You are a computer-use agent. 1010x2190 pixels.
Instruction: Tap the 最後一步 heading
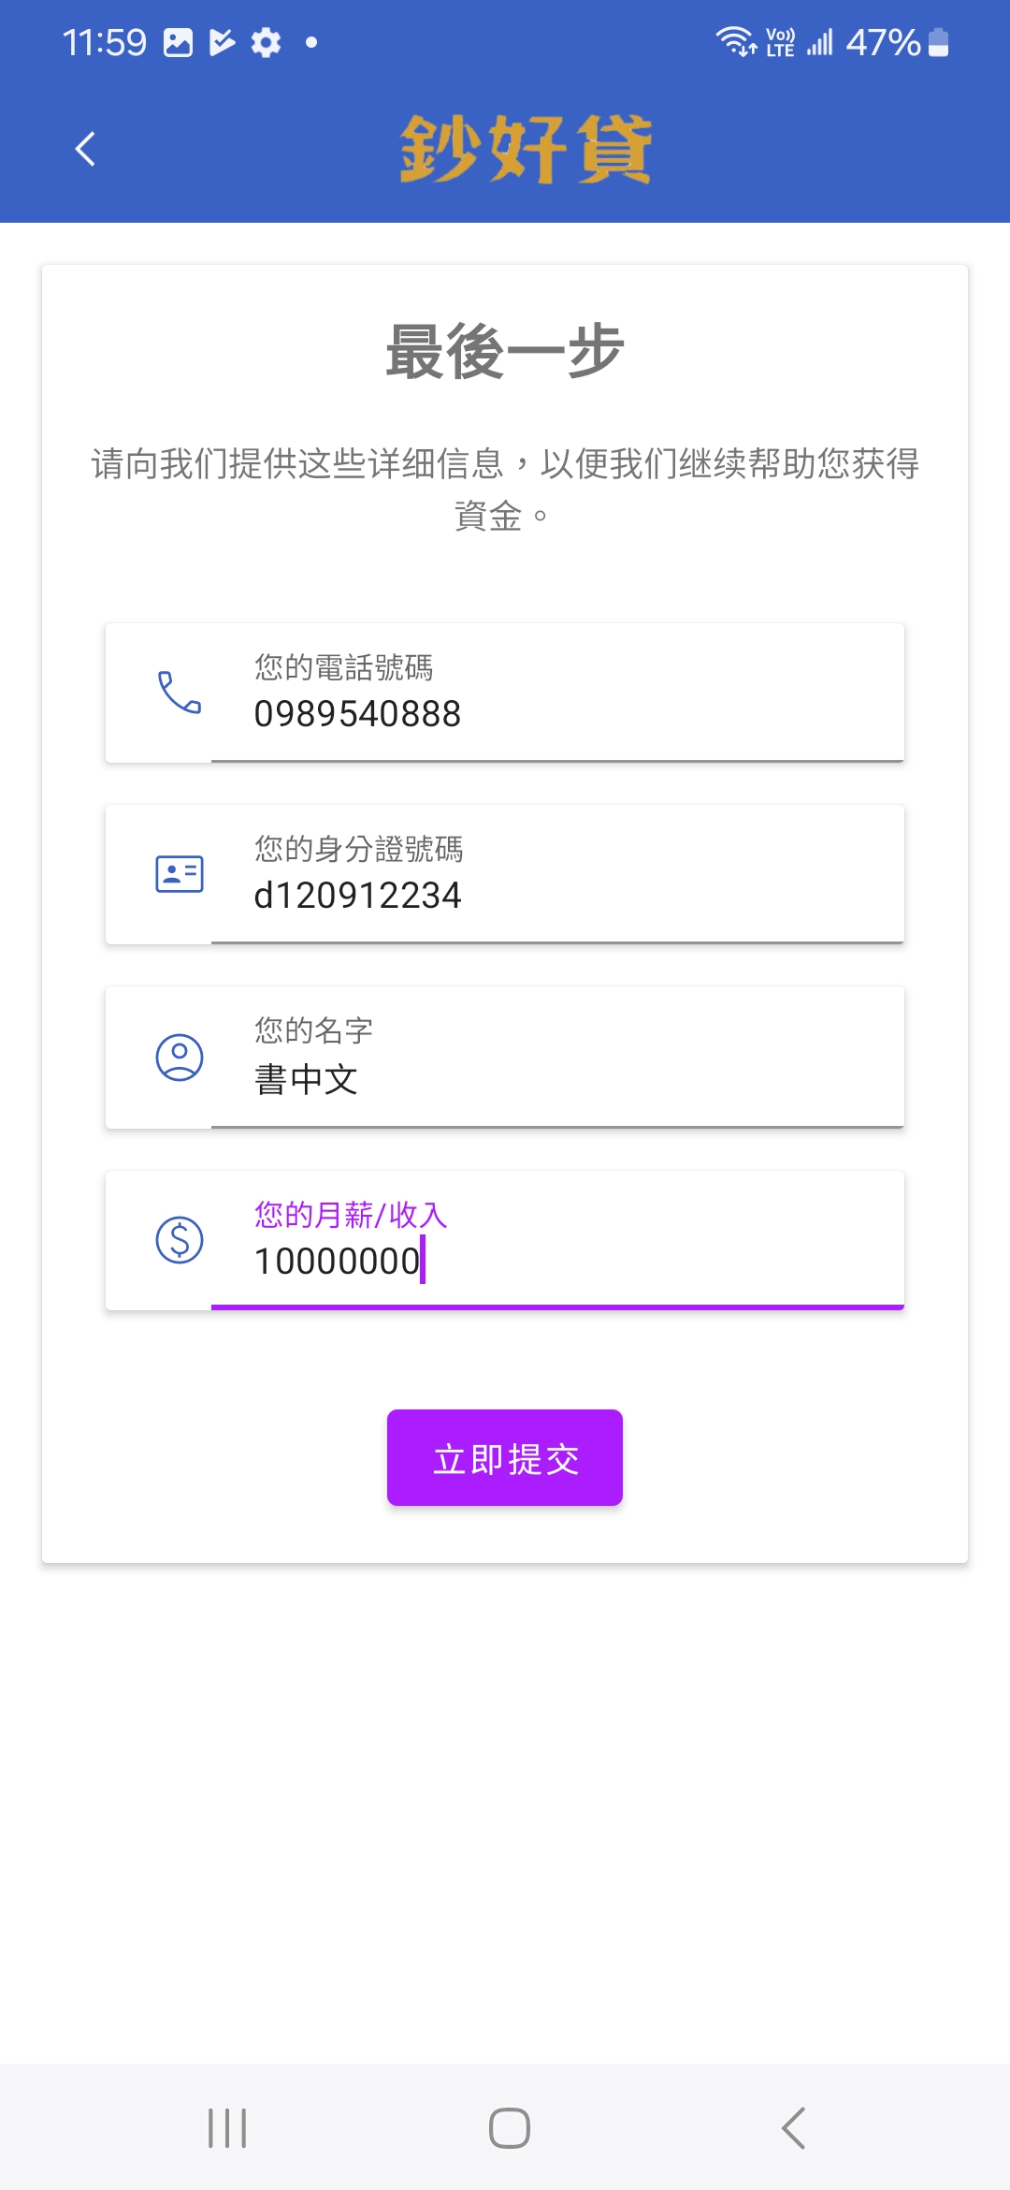click(505, 352)
